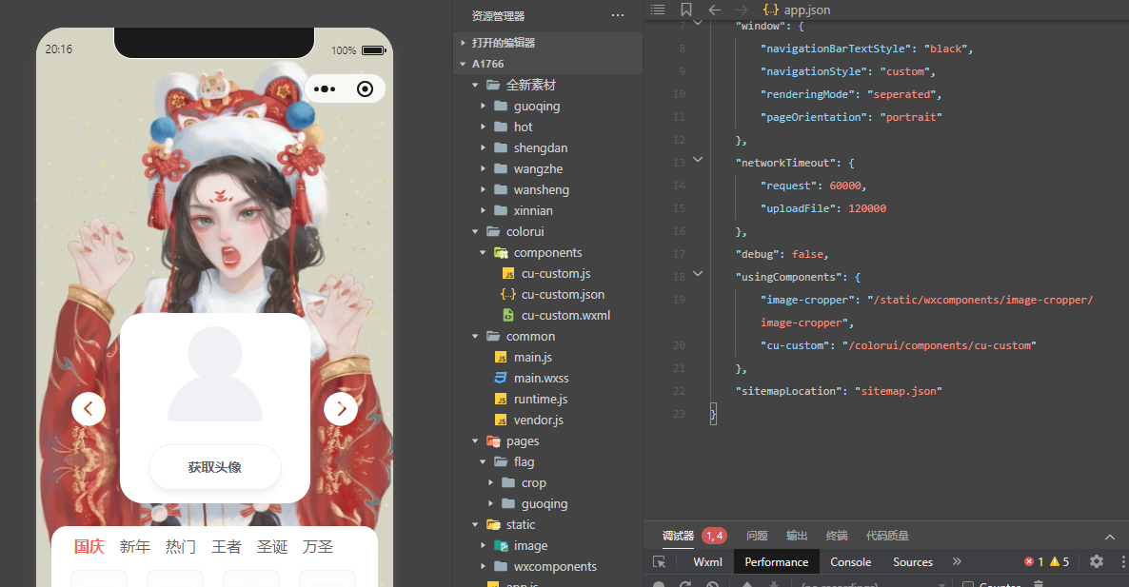Click the outline list icon above editor
The image size is (1129, 587).
click(658, 10)
